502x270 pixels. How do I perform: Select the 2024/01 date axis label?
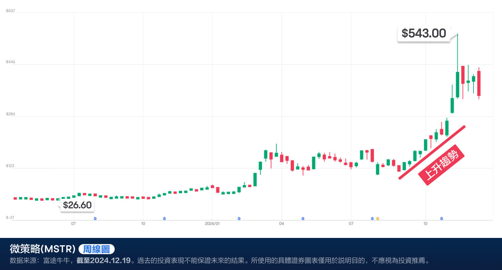212,224
